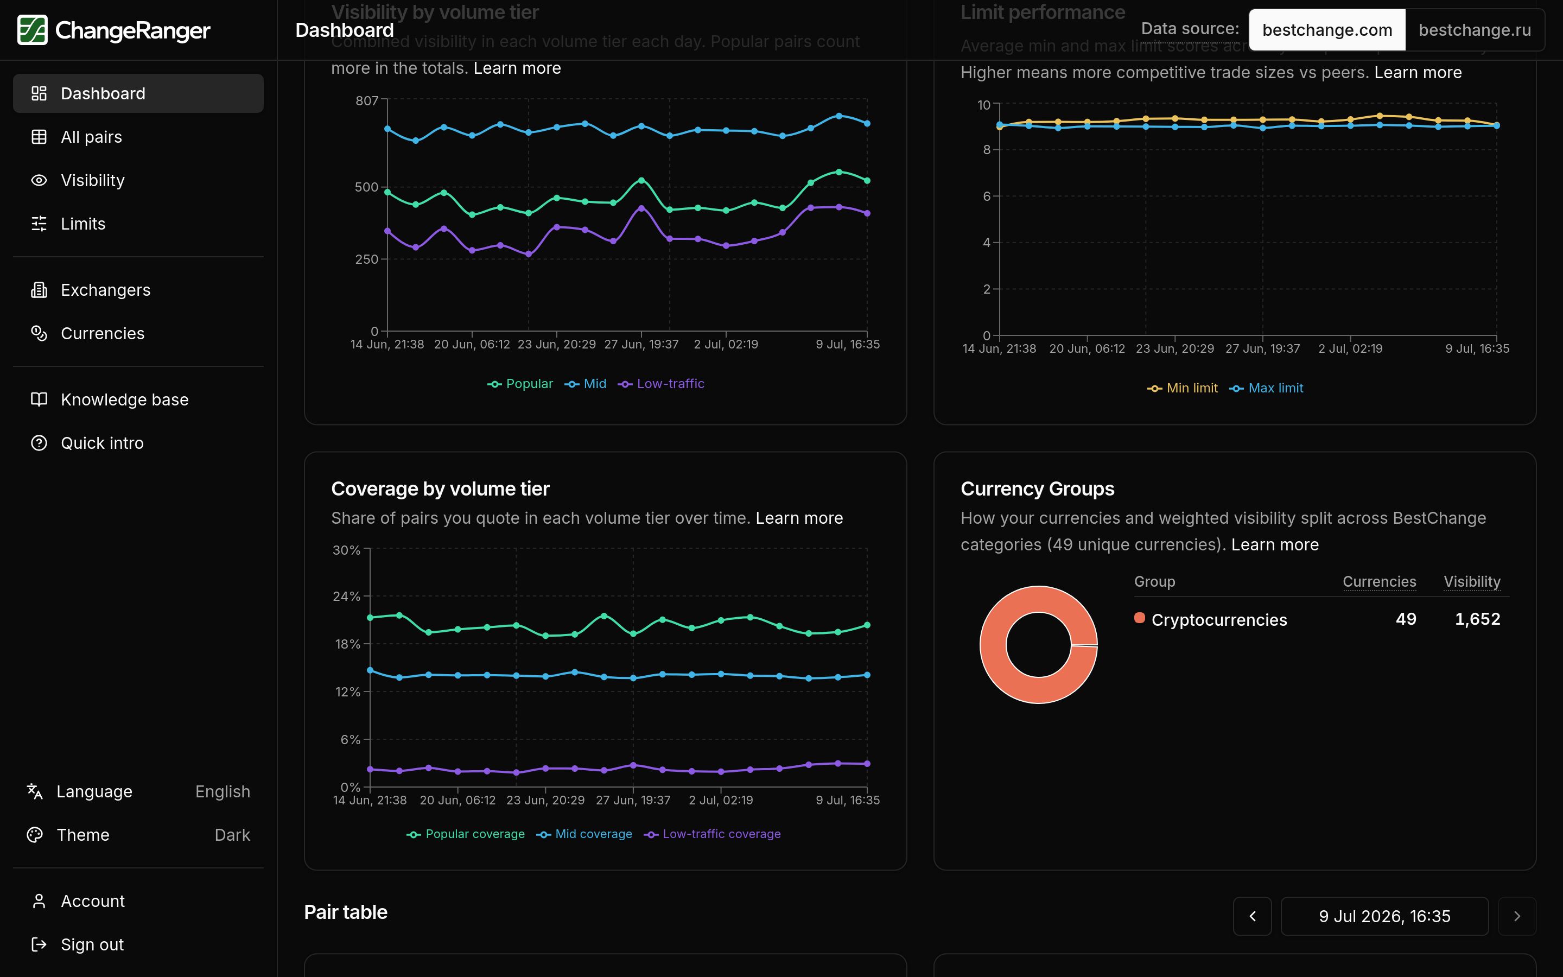Toggle the Min limit legend entry
Image resolution: width=1563 pixels, height=977 pixels.
coord(1182,388)
